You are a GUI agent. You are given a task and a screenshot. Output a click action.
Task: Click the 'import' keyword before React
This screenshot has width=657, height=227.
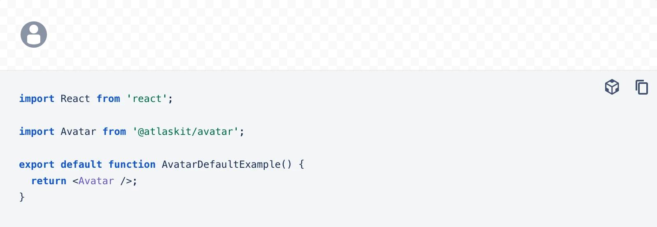point(37,99)
